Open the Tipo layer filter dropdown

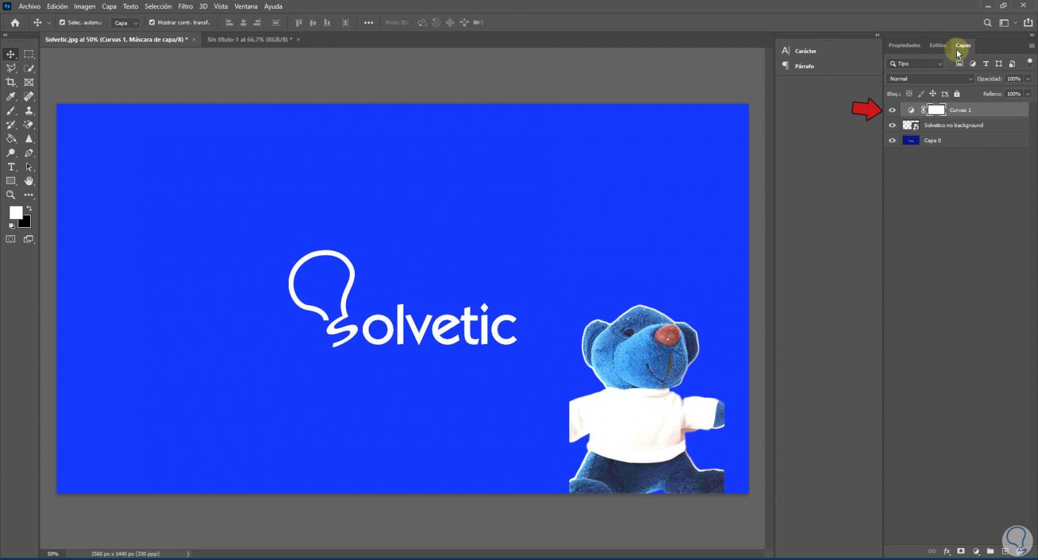pyautogui.click(x=916, y=64)
